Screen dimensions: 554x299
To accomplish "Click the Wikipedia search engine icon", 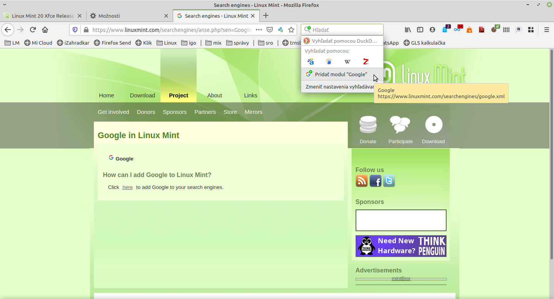I will pyautogui.click(x=347, y=62).
